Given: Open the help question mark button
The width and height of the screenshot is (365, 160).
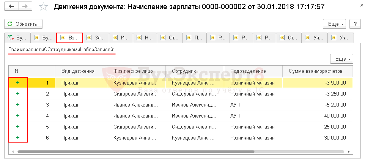Looking at the screenshot, I should [x=355, y=24].
